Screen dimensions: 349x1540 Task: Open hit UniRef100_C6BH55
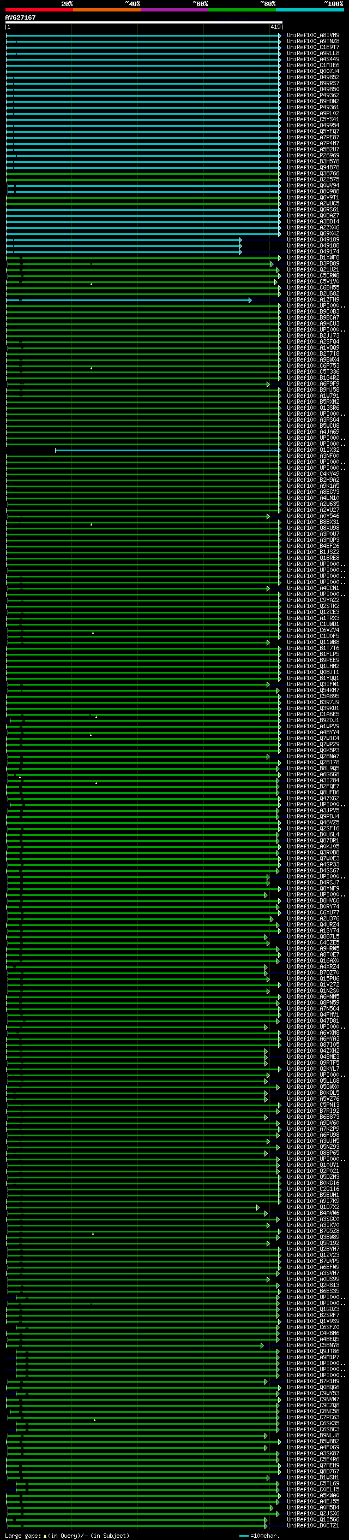(313, 287)
